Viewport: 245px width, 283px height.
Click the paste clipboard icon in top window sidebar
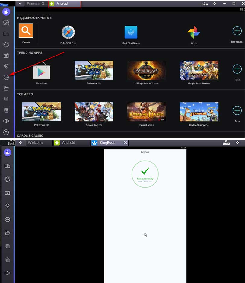point(6,110)
